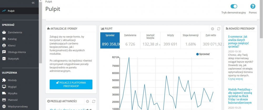
Task: Click the sidebar vertical scrollbar
Action: (41, 32)
